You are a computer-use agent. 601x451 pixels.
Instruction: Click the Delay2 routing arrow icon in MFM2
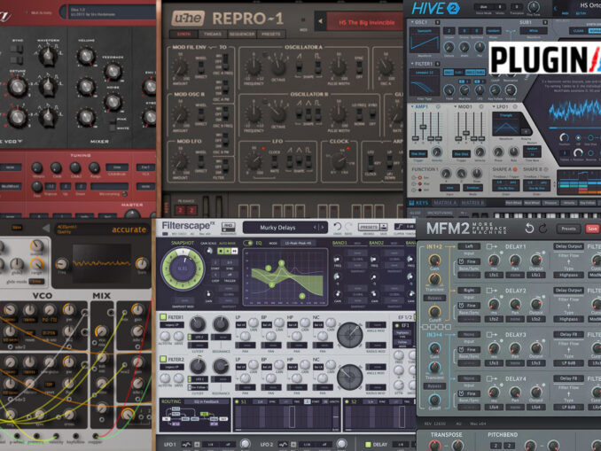tap(492, 291)
